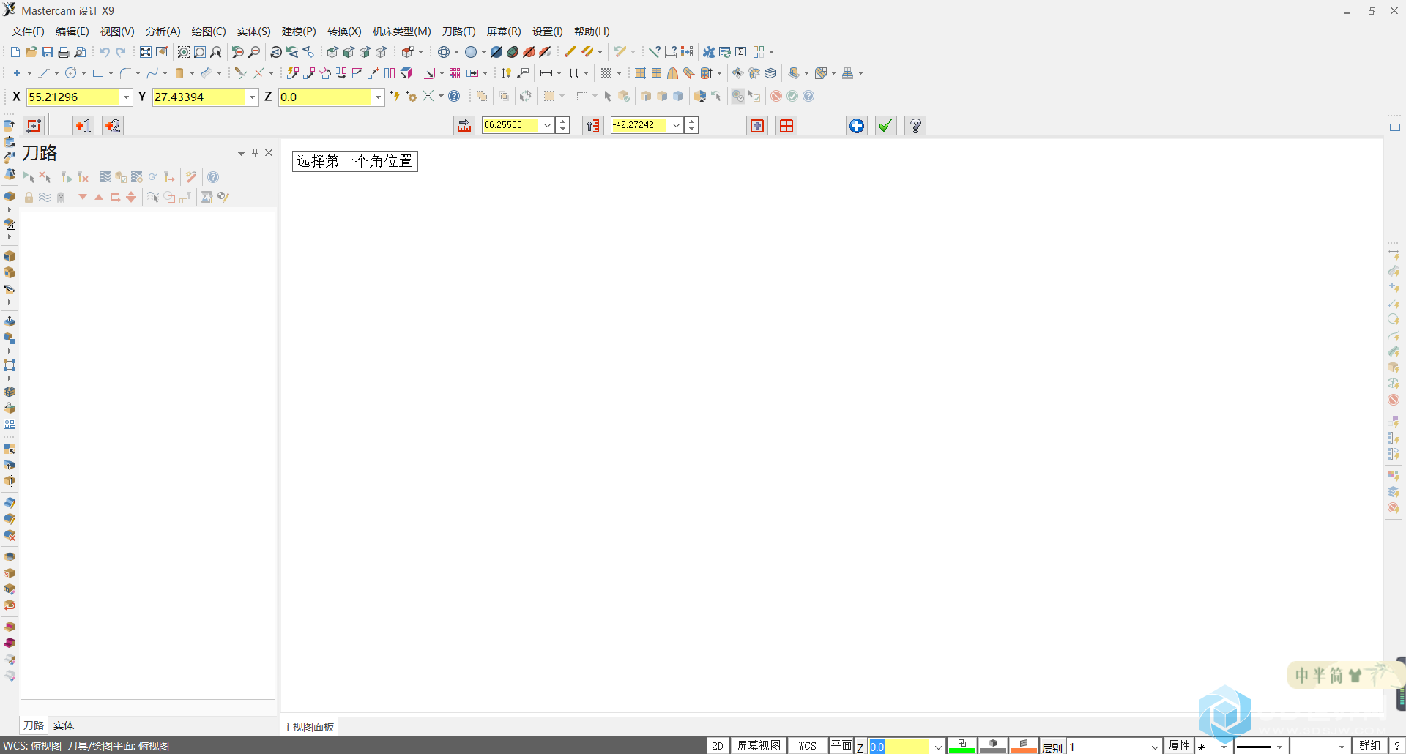
Task: Undo the last action
Action: click(105, 52)
